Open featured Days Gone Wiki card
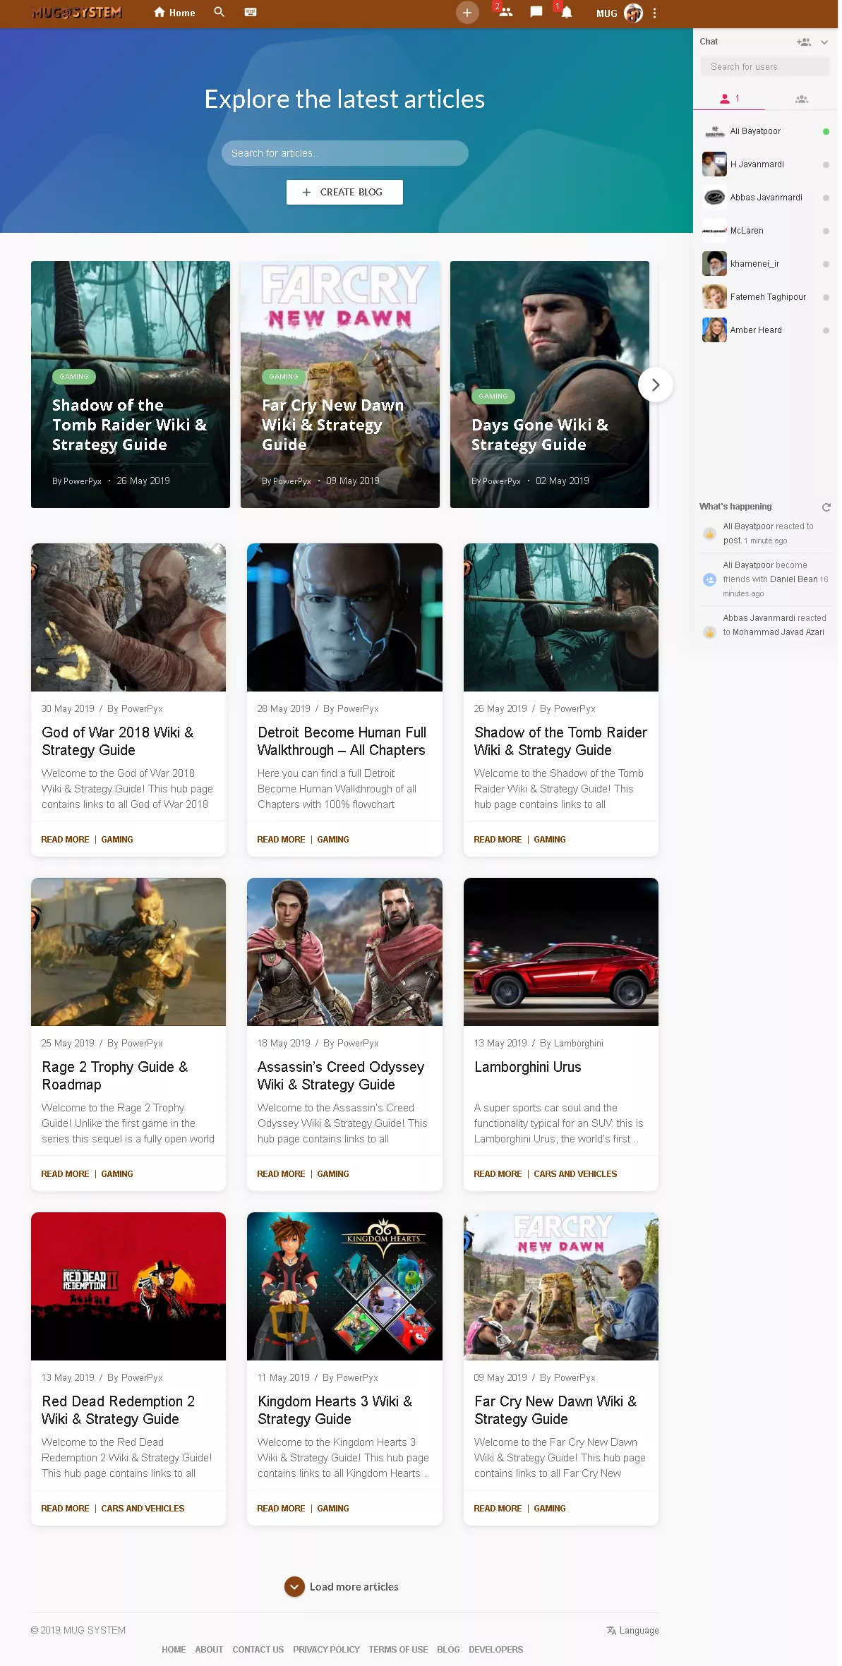 pos(550,385)
